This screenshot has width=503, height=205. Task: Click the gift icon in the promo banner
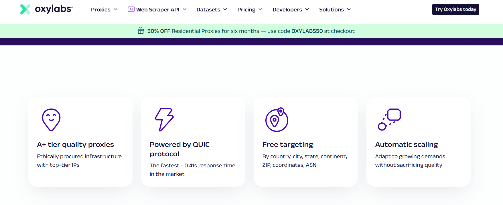click(141, 31)
